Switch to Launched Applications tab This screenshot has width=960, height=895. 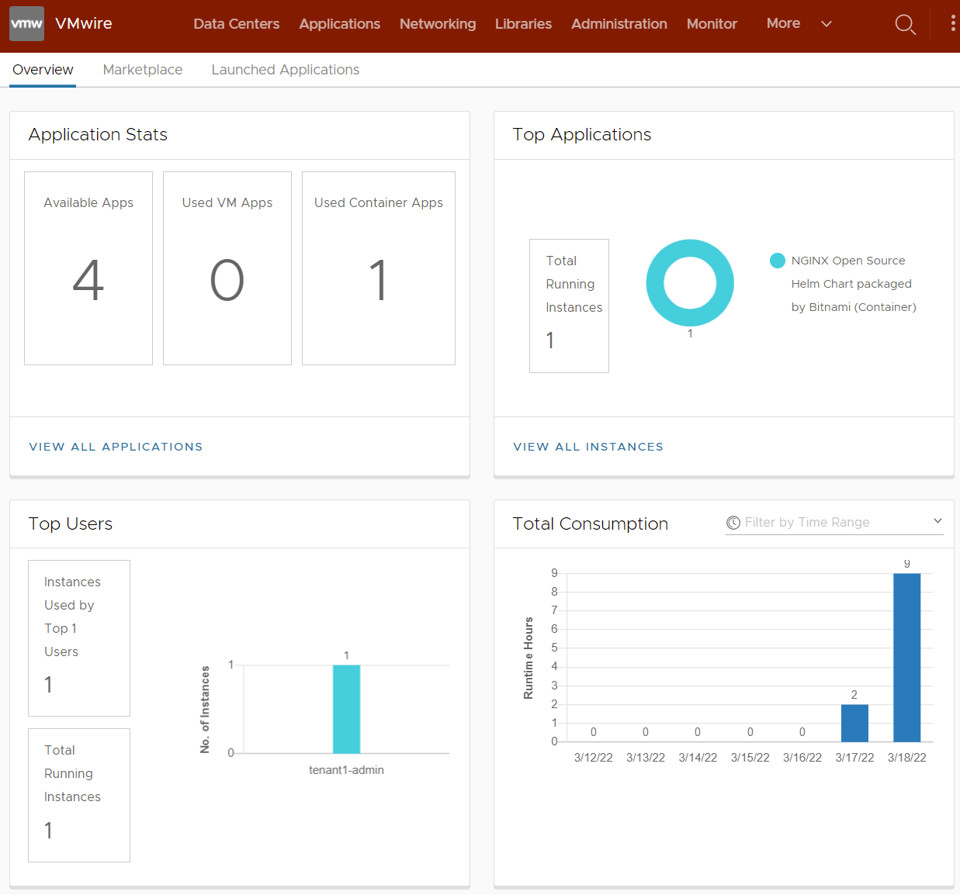coord(285,70)
